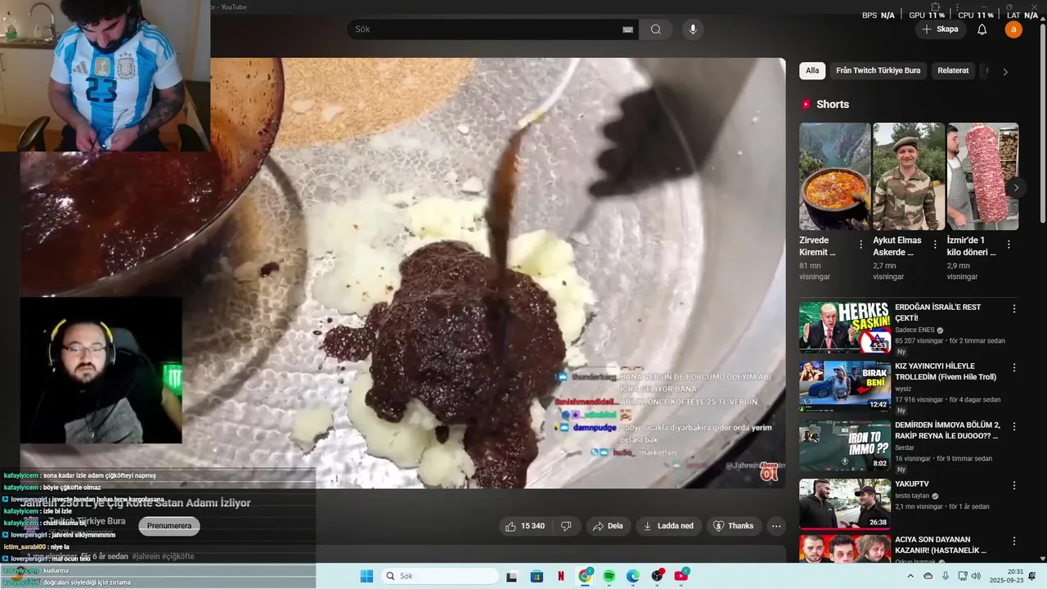Image resolution: width=1047 pixels, height=589 pixels.
Task: Open options for ACIYA SON DAYANAN video
Action: pos(1014,542)
